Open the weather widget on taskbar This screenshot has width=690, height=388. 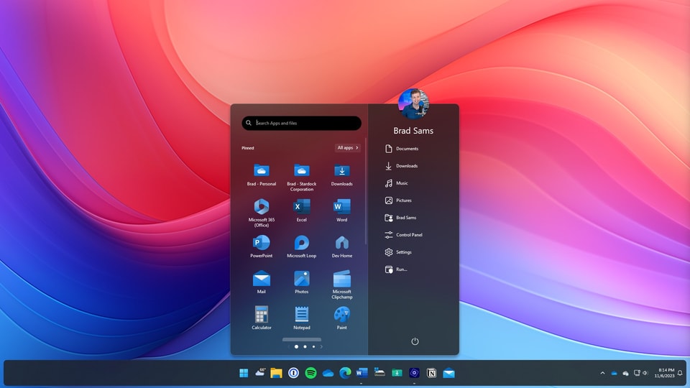pyautogui.click(x=260, y=373)
